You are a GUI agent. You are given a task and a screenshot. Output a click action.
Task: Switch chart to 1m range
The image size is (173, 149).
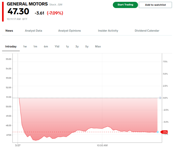pos(35,46)
